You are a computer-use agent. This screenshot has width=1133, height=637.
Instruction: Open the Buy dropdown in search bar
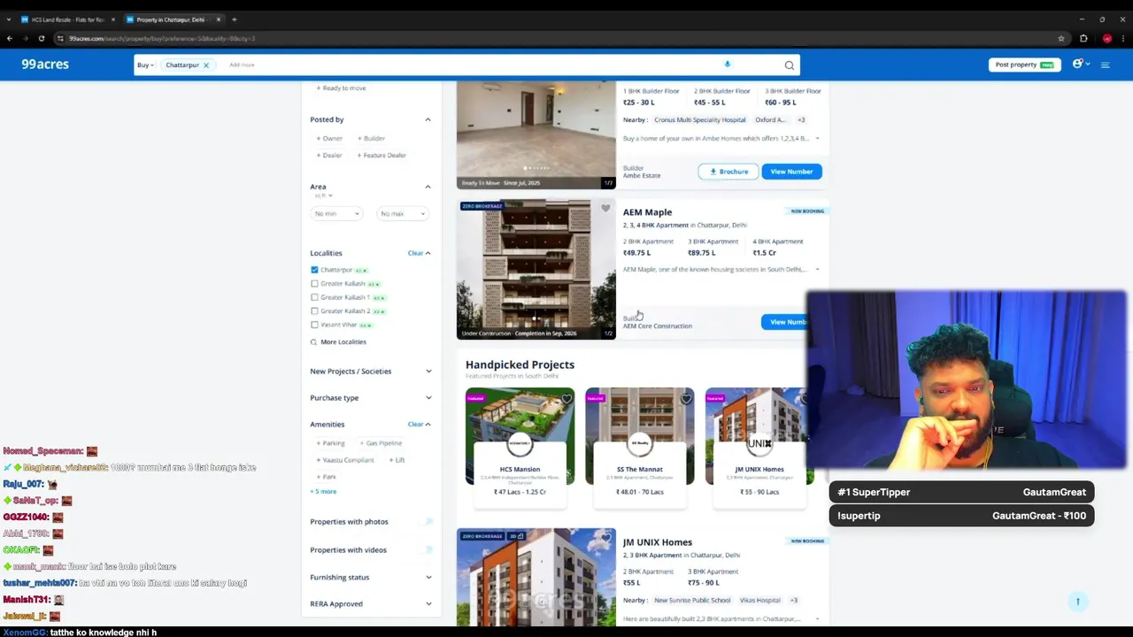click(145, 65)
